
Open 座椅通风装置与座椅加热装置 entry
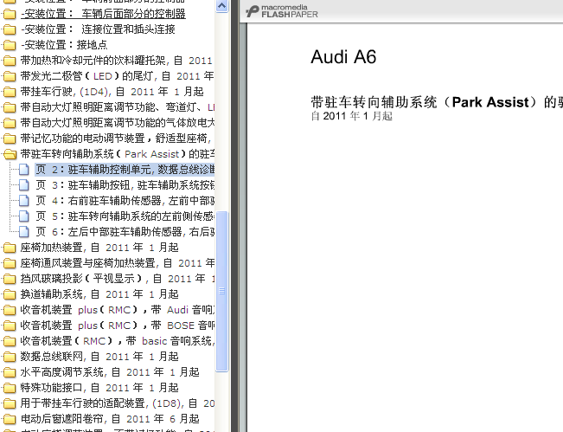pos(118,263)
